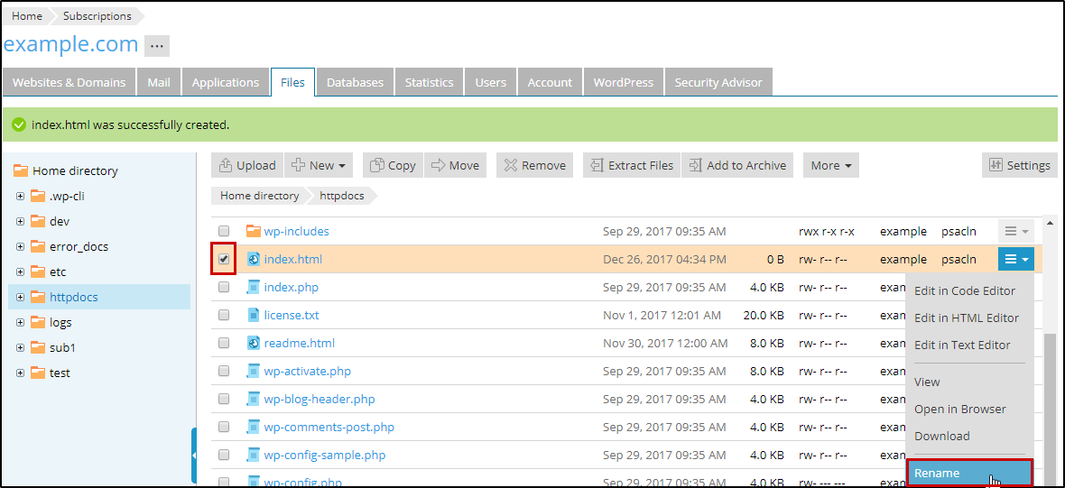The image size is (1065, 488).
Task: Click Subscriptions in the breadcrumb
Action: point(97,16)
